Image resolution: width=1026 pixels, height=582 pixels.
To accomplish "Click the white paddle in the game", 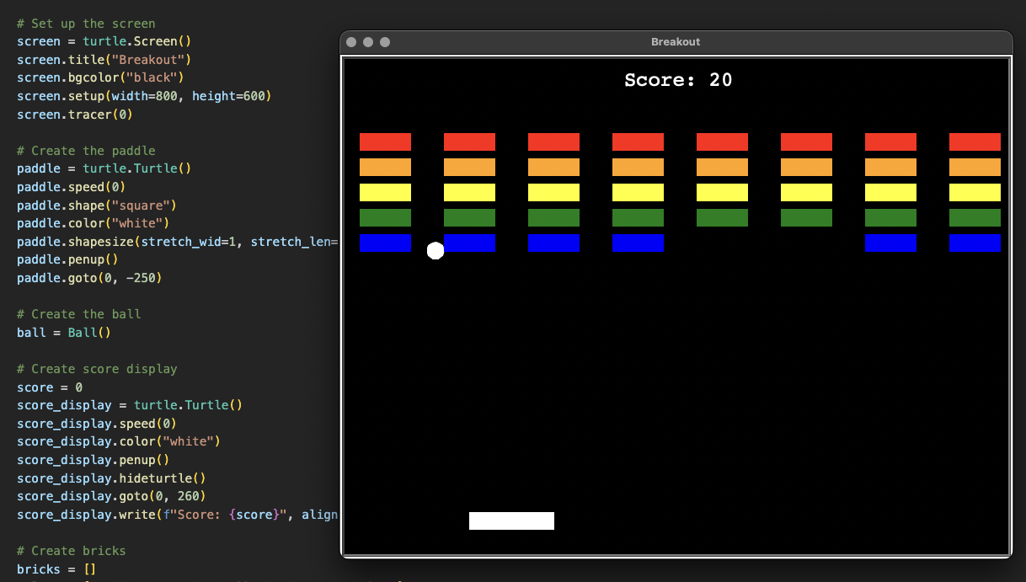I will (511, 521).
